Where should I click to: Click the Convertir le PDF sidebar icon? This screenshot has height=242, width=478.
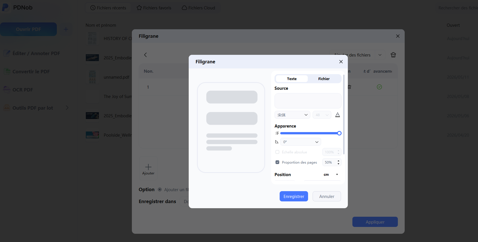(x=7, y=71)
